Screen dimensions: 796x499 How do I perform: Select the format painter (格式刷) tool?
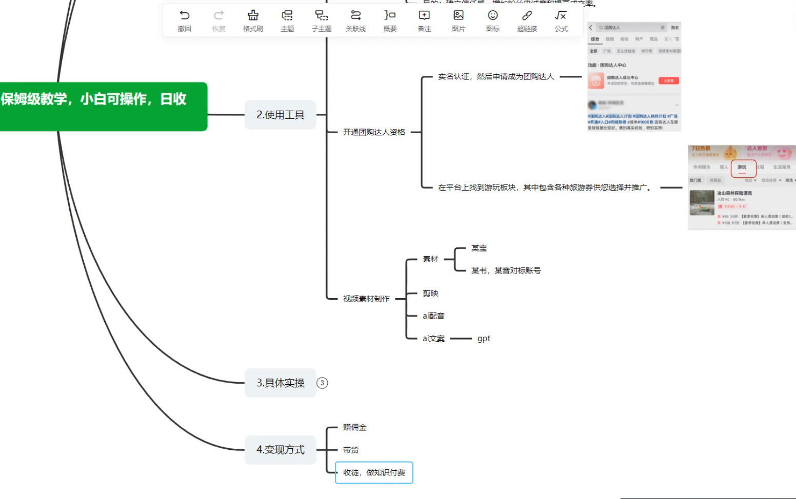(253, 16)
